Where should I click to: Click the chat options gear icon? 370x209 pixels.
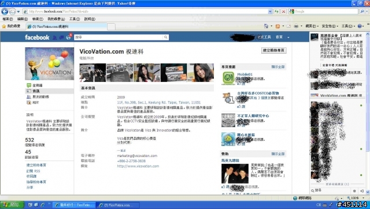click(354, 191)
